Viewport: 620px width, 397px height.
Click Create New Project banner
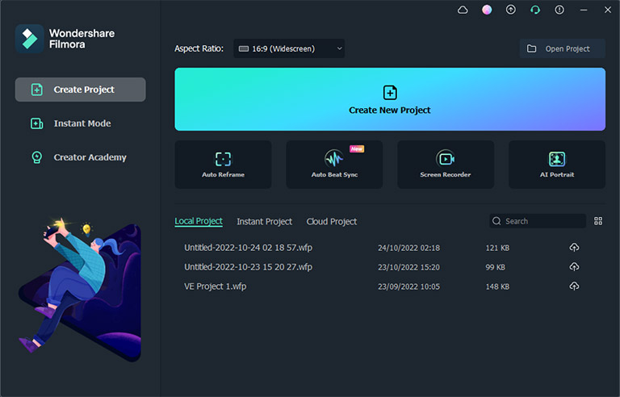(390, 99)
